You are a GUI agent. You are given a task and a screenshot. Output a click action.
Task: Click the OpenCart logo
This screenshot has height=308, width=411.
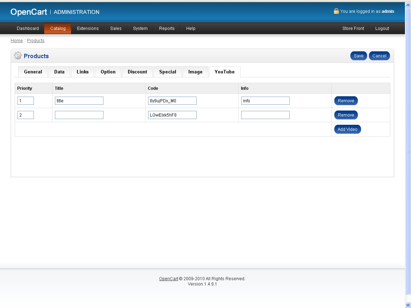[x=29, y=12]
